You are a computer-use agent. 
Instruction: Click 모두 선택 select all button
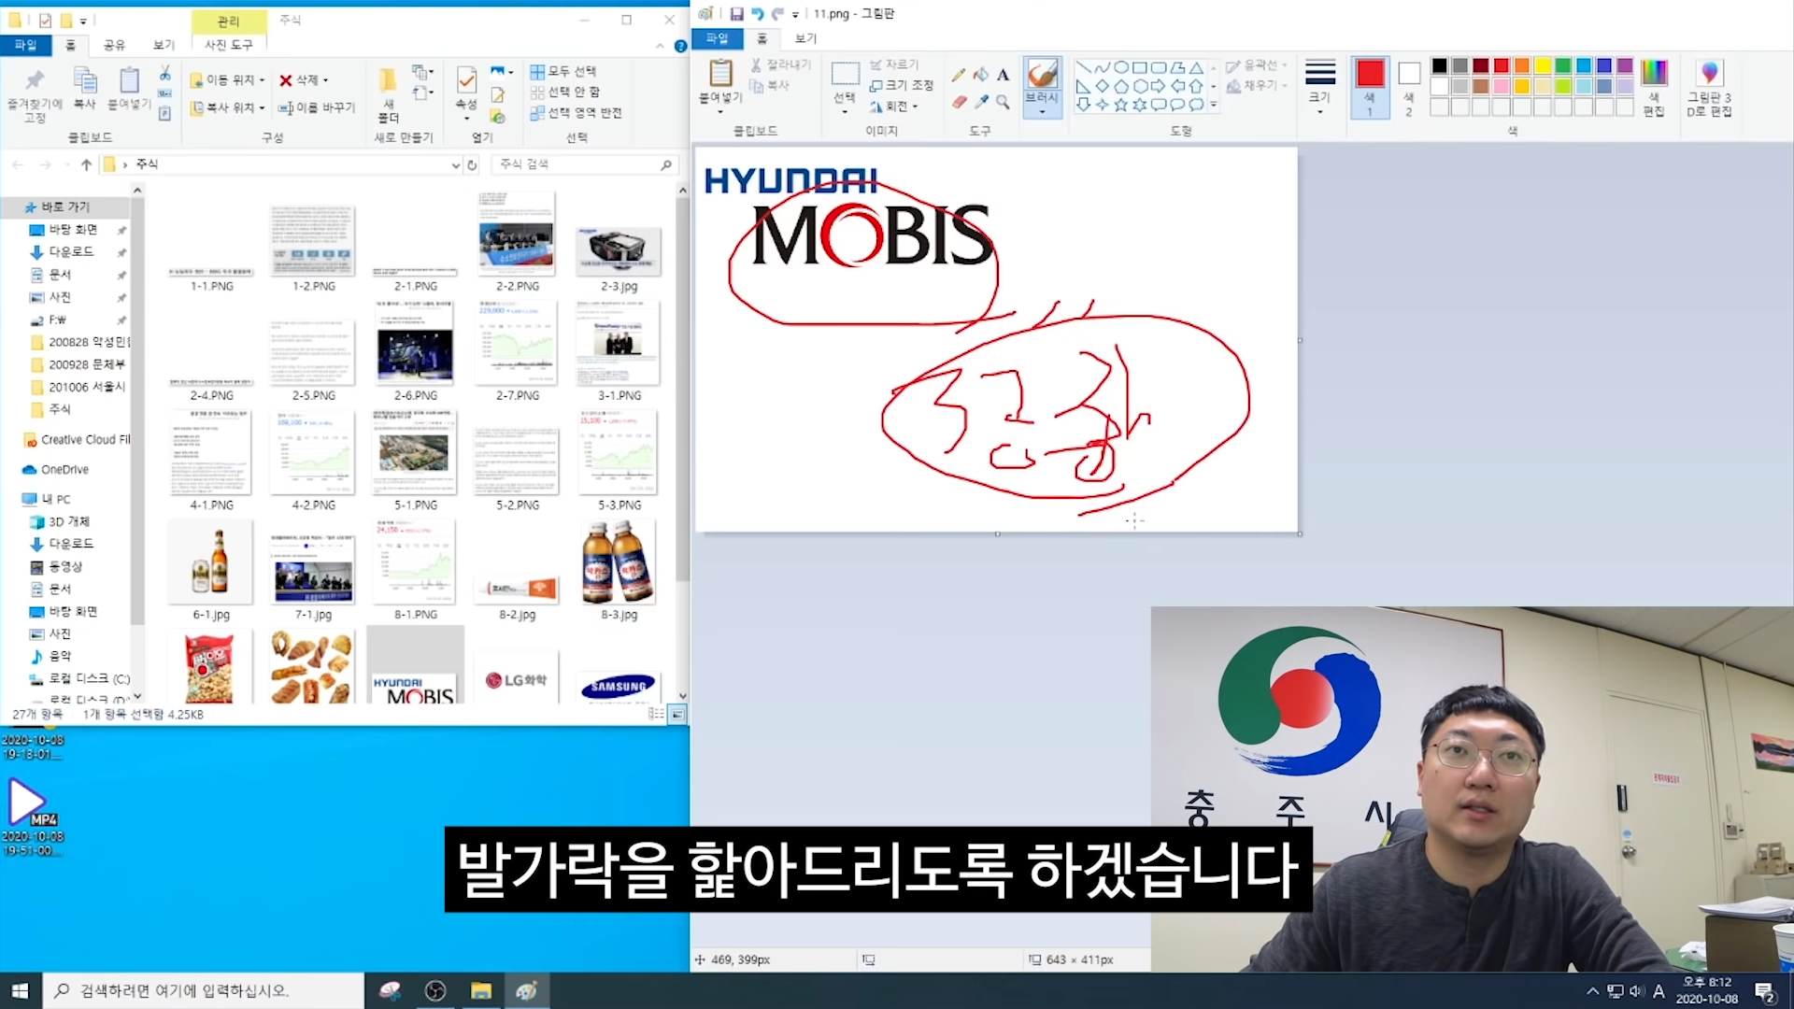click(563, 71)
